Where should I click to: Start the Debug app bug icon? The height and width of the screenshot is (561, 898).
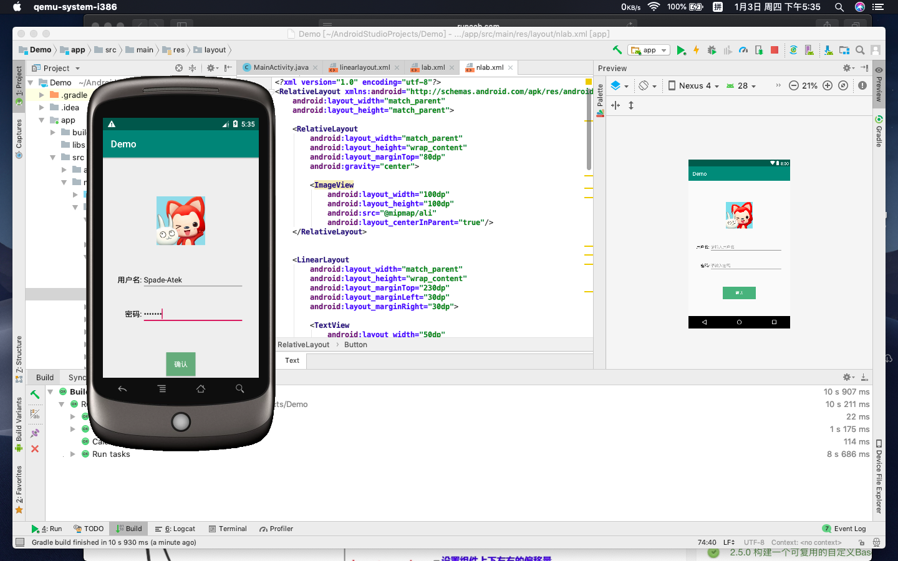[712, 50]
